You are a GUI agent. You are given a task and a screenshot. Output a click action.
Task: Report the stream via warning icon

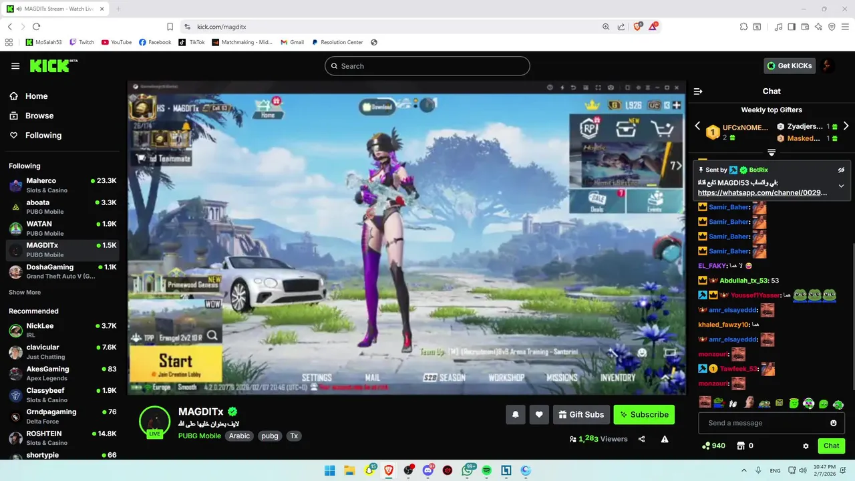(x=665, y=439)
